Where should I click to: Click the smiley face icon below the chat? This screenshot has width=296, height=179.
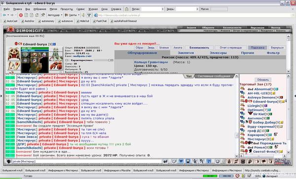218,161
